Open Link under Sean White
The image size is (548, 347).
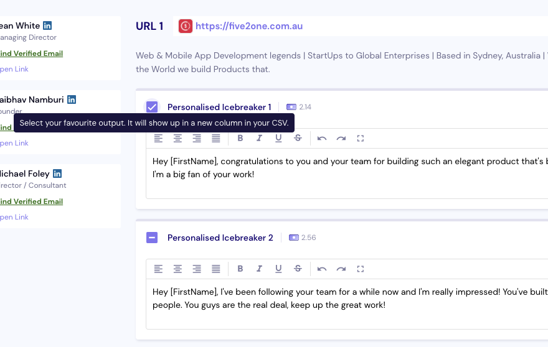click(14, 69)
